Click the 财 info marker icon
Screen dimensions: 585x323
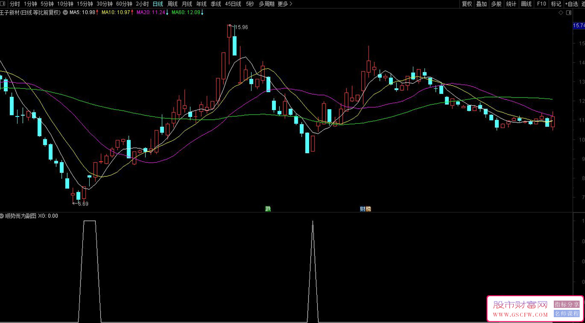pos(363,209)
